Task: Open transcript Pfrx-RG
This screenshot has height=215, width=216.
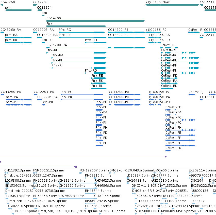Action: tap(82, 32)
